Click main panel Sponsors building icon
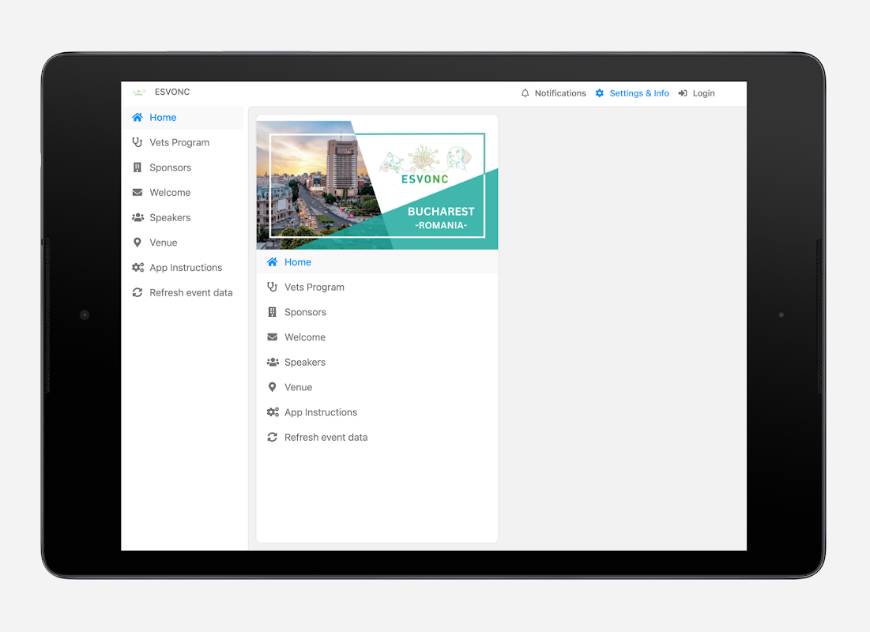The height and width of the screenshot is (632, 870). (x=272, y=312)
